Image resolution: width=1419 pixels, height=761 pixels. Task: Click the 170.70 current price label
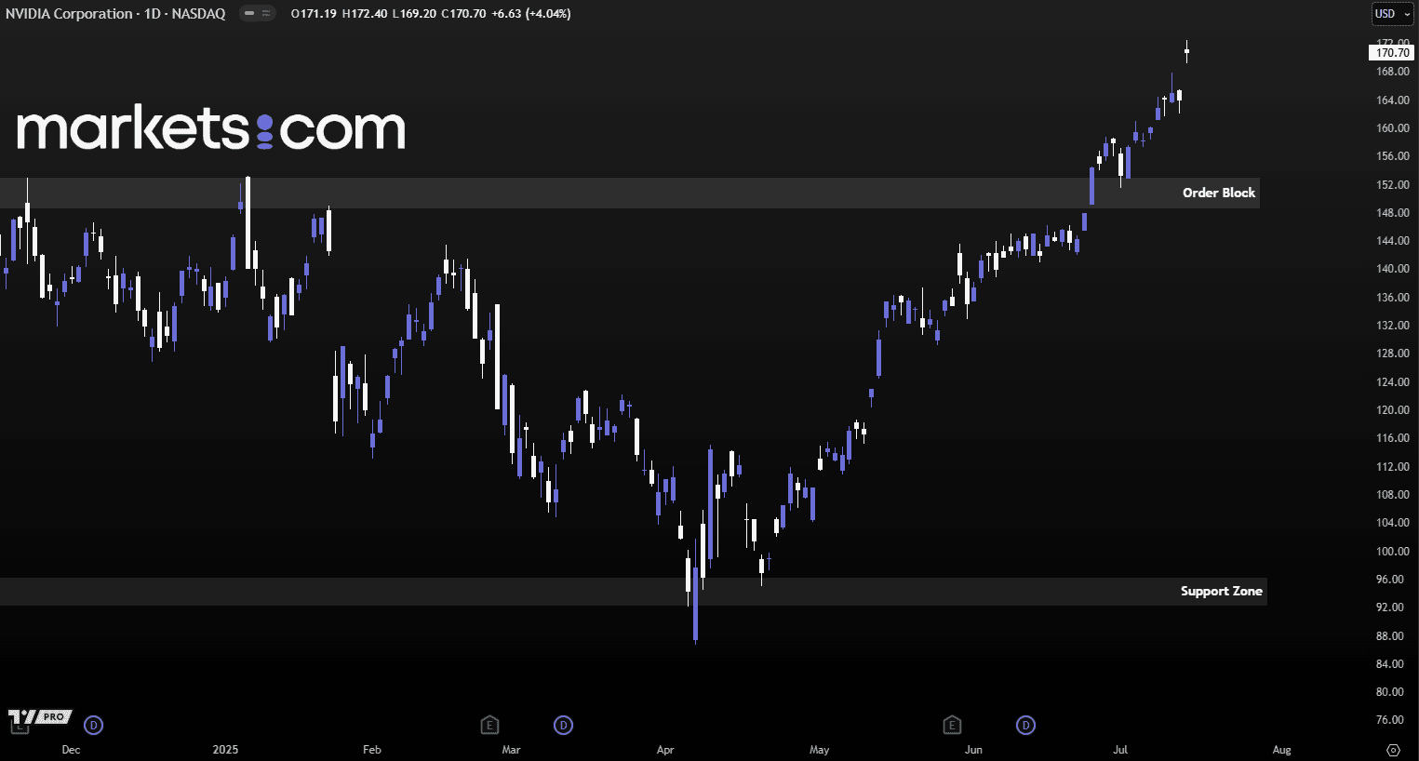[x=1392, y=53]
